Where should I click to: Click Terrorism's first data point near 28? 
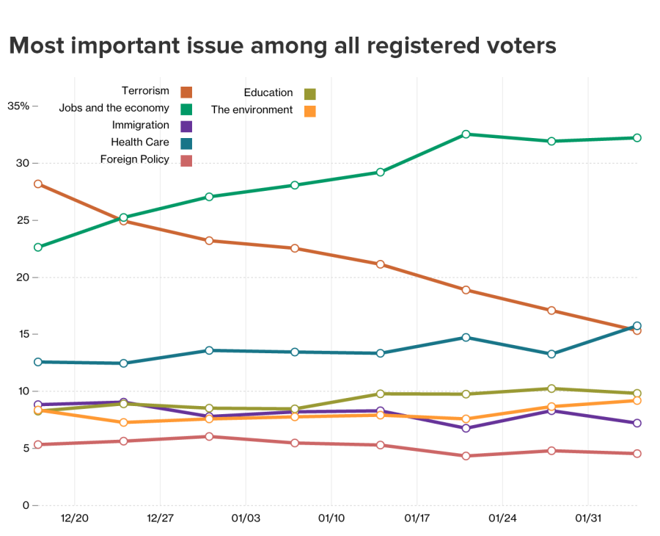37,184
